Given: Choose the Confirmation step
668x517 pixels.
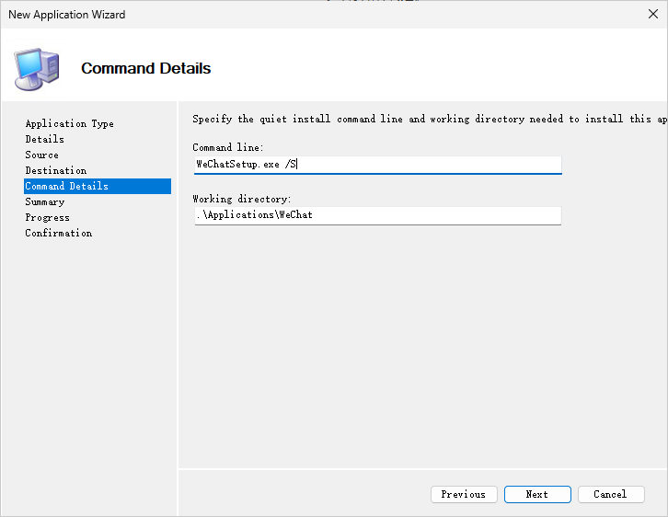Looking at the screenshot, I should [x=58, y=233].
